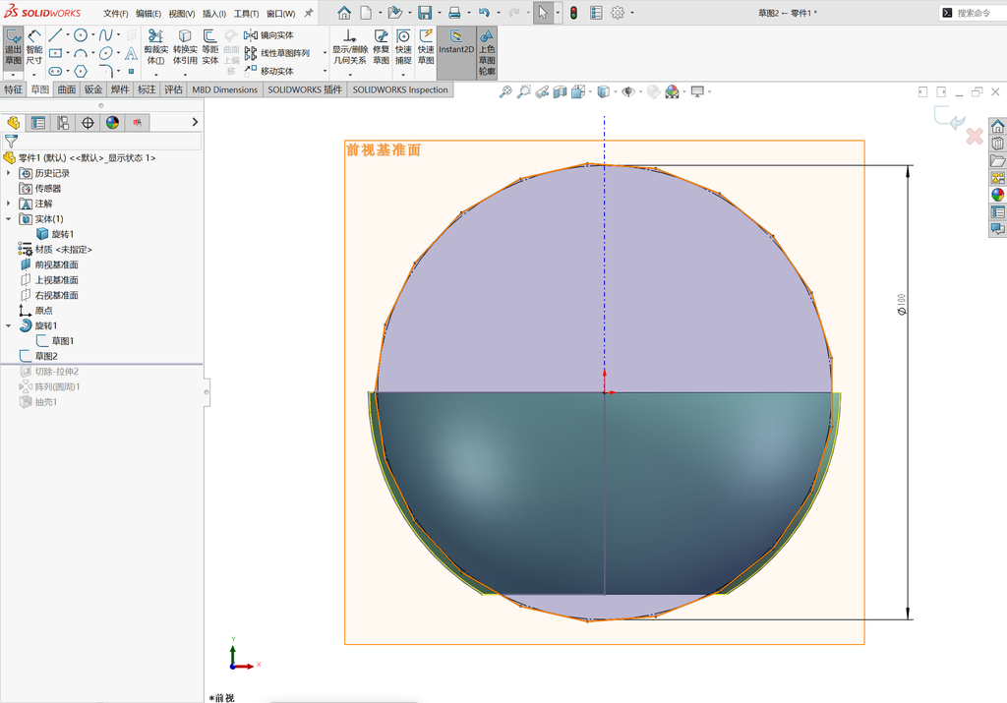Select the Ellipse sketch tool
Screen dimensions: 1007x703
click(106, 53)
